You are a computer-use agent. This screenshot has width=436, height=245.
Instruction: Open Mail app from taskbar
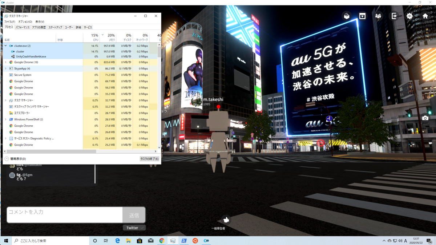(x=150, y=241)
